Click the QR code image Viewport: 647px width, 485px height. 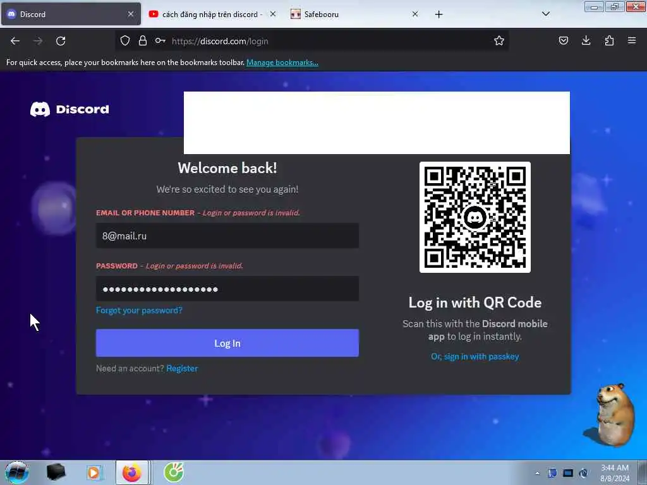pos(475,217)
